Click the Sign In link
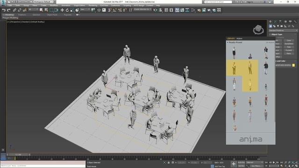The image size is (299, 168). [x=250, y=2]
